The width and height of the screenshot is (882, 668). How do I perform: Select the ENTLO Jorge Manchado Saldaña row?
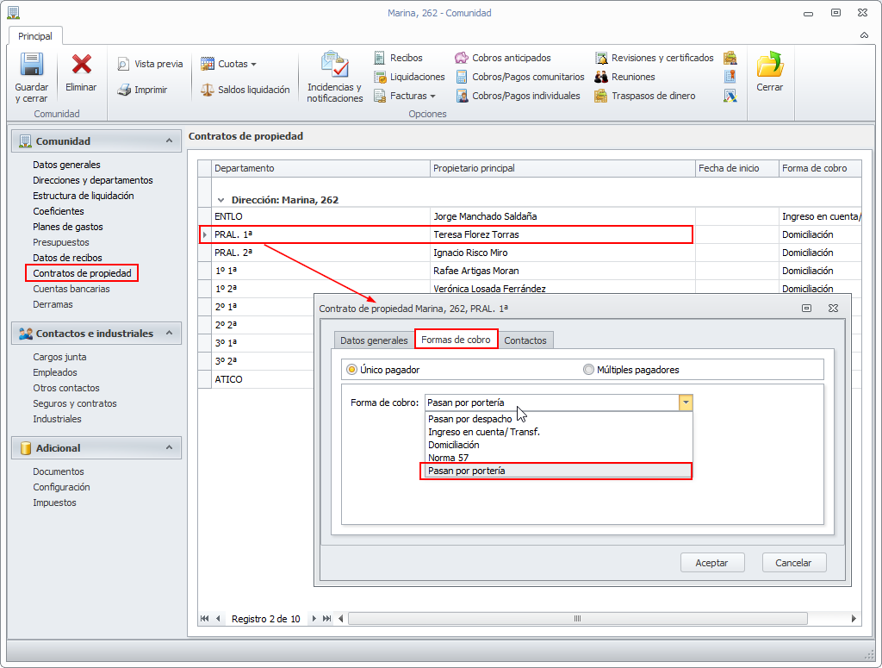pos(530,216)
